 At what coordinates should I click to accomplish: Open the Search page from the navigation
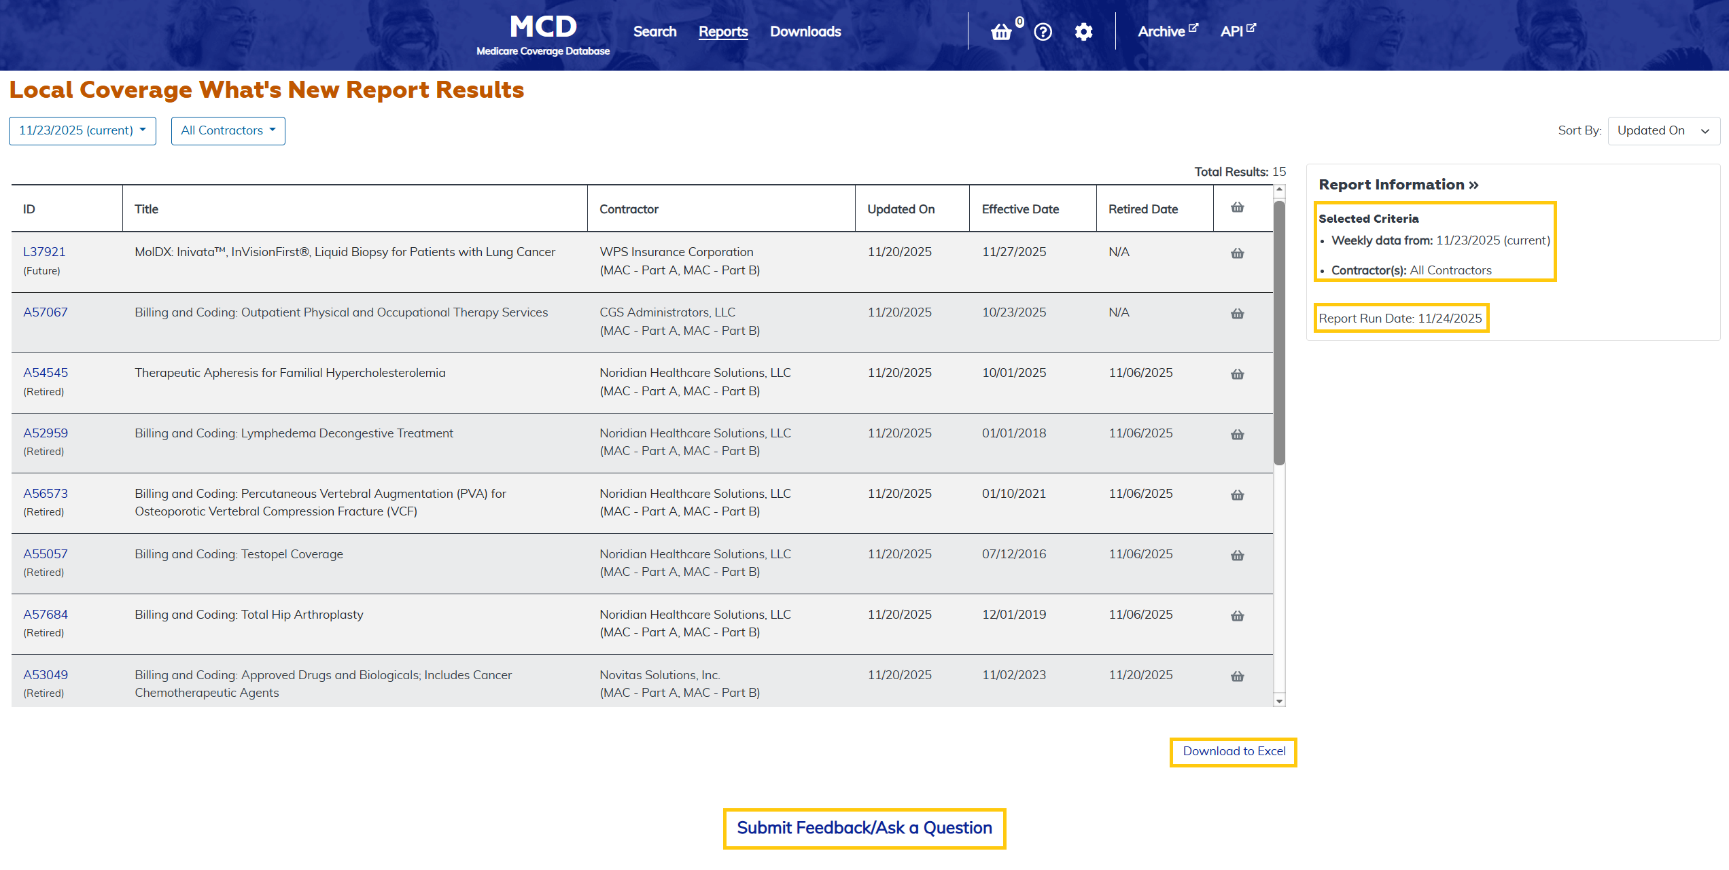(654, 31)
